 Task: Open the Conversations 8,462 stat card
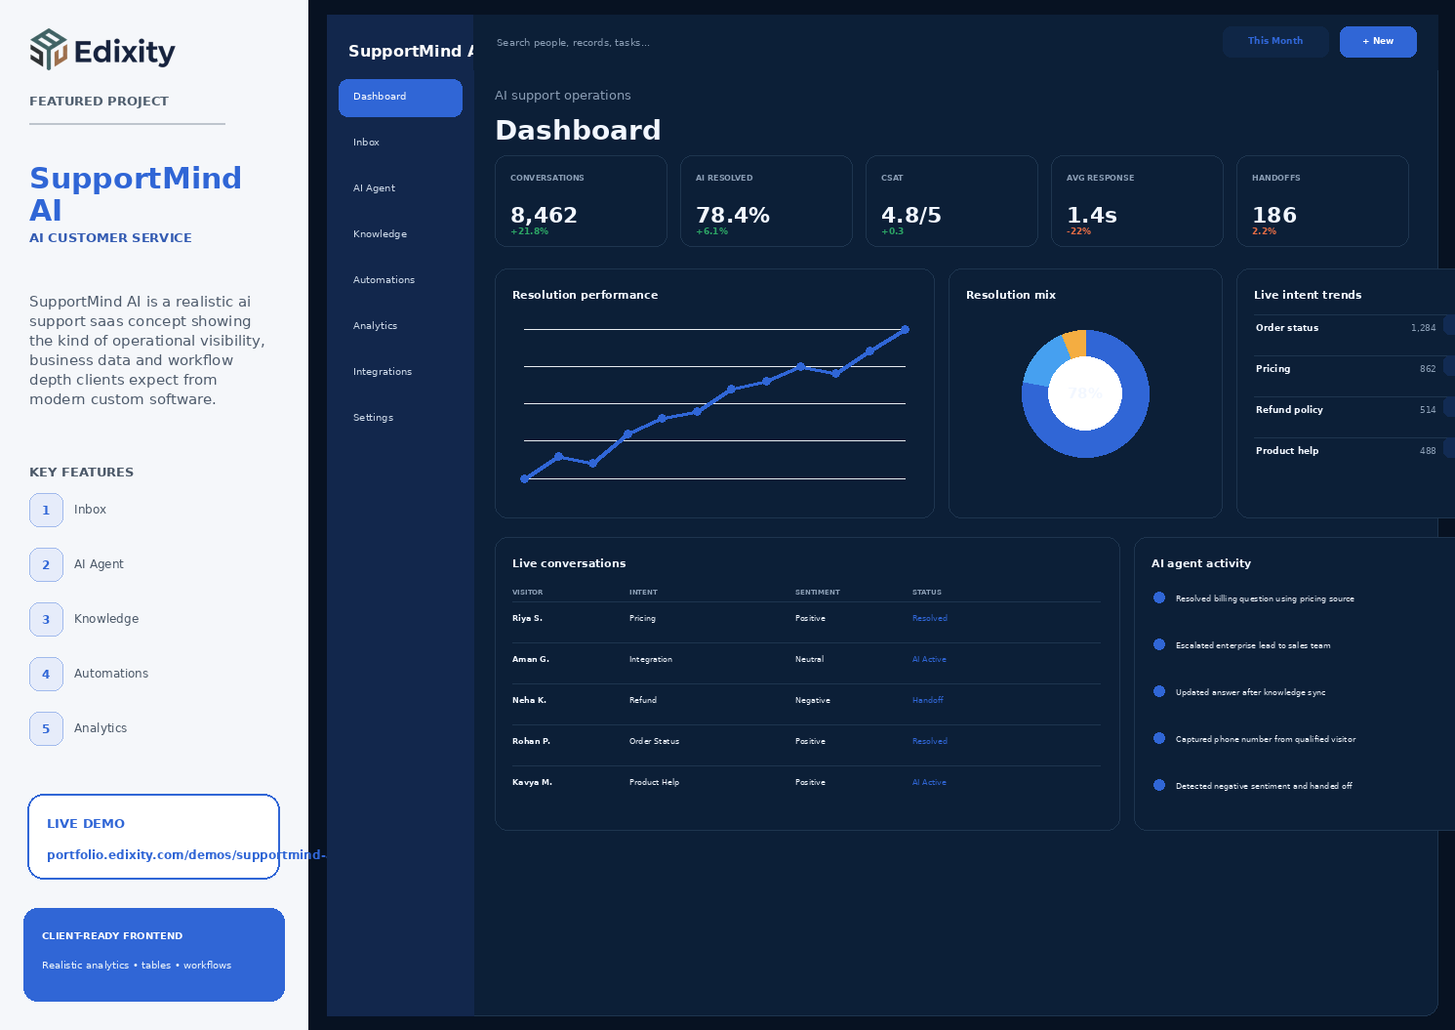581,201
